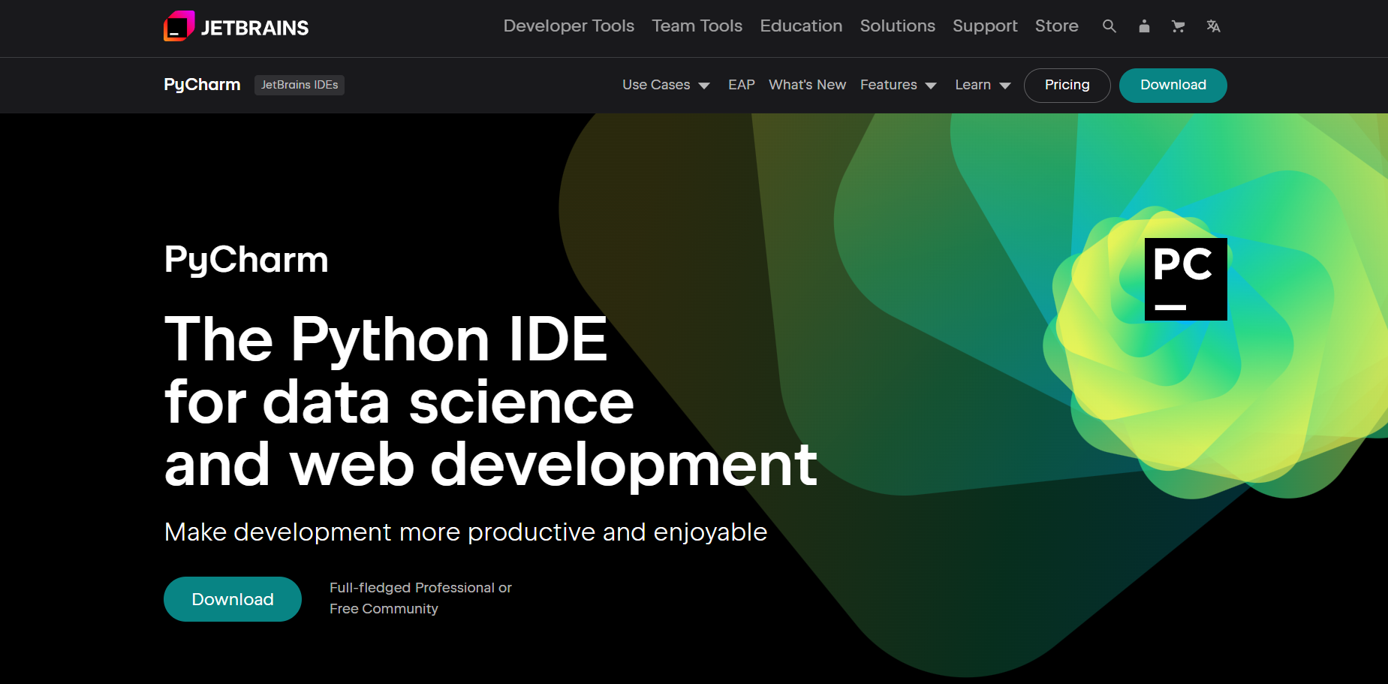This screenshot has width=1388, height=684.
Task: Click the JetBrains logo
Action: [236, 26]
